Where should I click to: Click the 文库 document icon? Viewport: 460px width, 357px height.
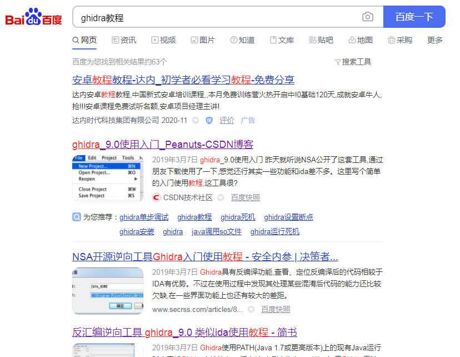coord(273,40)
